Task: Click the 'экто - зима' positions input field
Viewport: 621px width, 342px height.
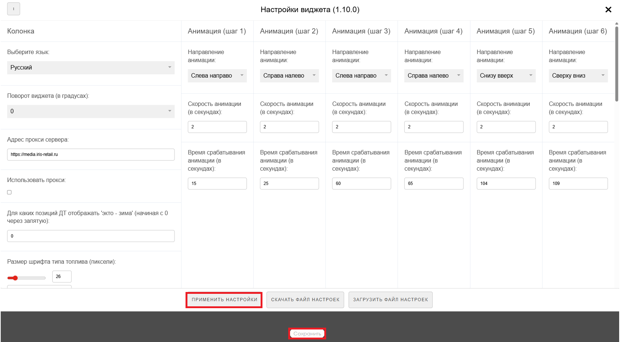Action: tap(91, 236)
